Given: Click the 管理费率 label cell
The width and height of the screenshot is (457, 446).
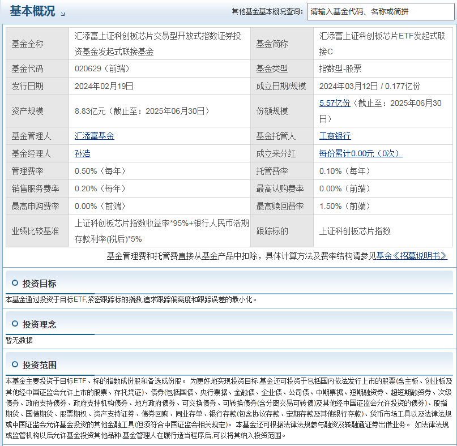Looking at the screenshot, I should click(37, 171).
